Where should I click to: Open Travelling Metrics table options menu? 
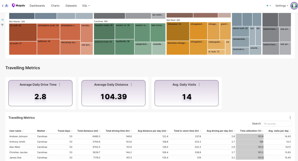click(290, 118)
